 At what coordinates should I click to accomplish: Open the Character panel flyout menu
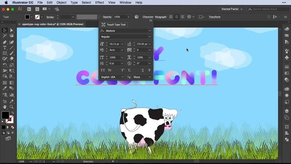[x=151, y=20]
